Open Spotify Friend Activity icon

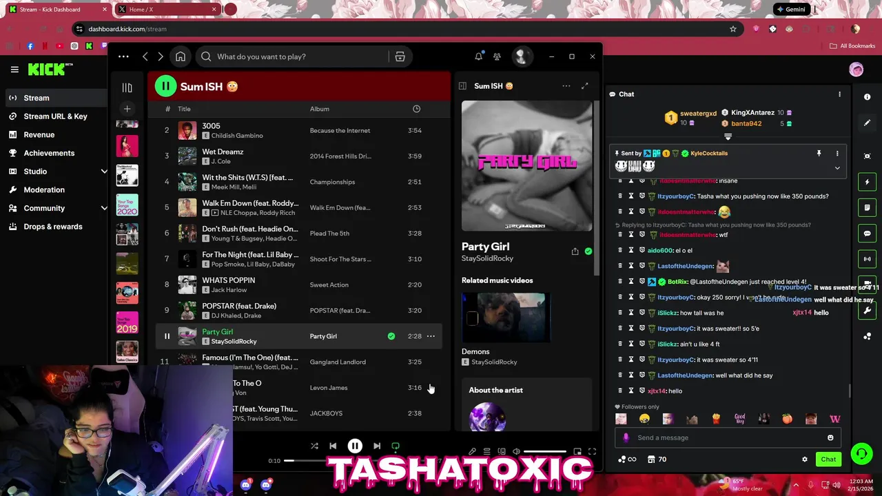click(497, 56)
